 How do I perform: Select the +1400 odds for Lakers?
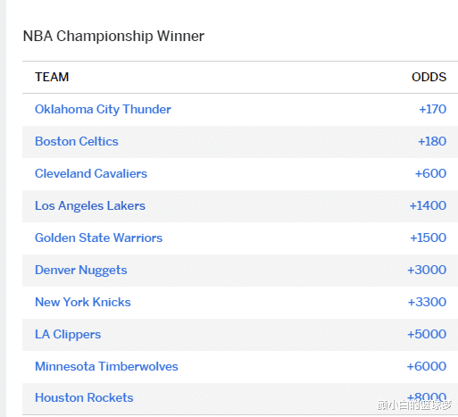click(428, 205)
